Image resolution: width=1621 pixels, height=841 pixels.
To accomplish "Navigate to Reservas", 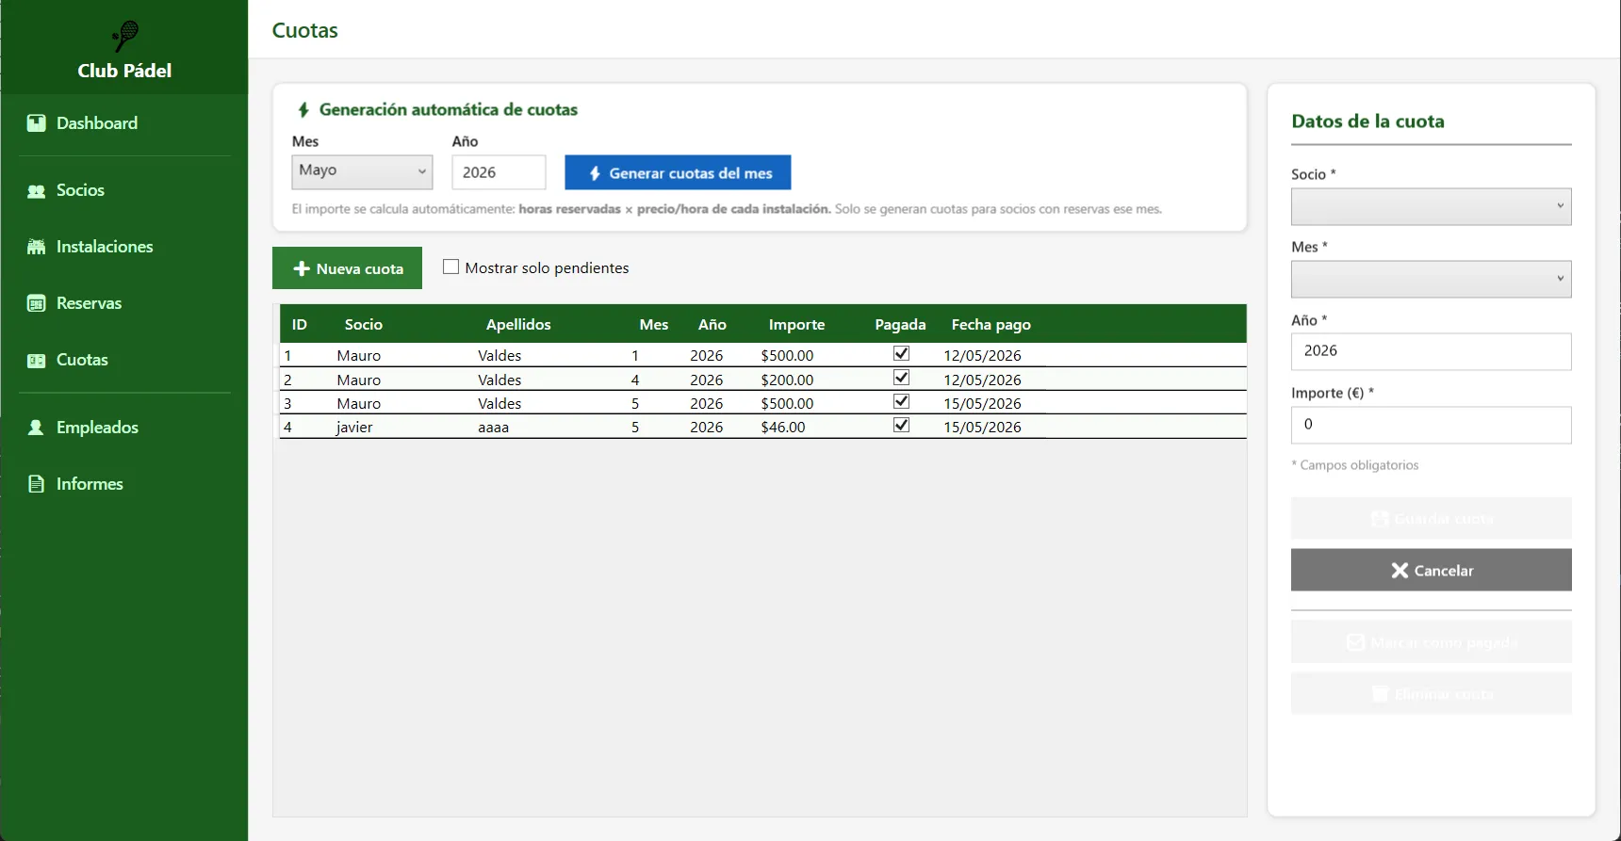I will point(124,303).
